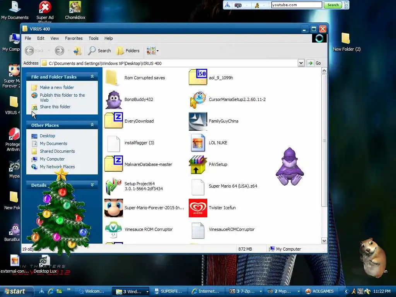Select the Super Mario 64 (USA).z64 file icon

pos(198,187)
